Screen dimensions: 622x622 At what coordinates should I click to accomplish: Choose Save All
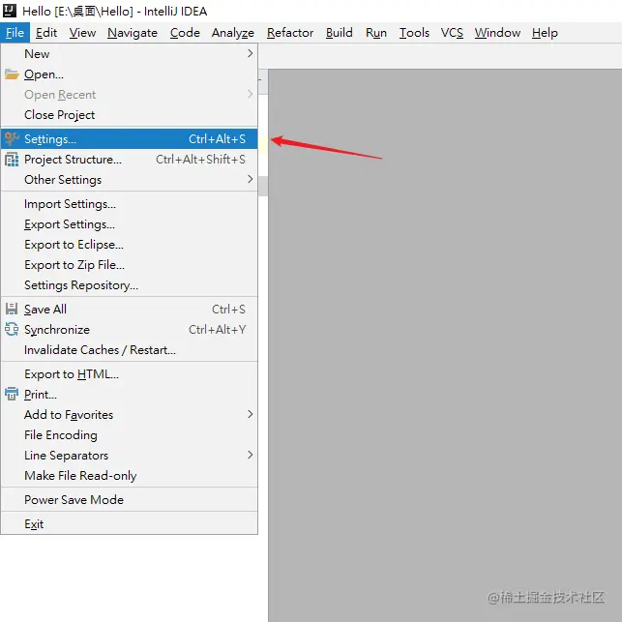coord(130,309)
